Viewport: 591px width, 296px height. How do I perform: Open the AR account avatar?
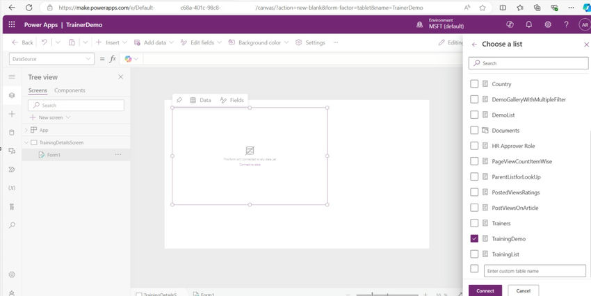pyautogui.click(x=585, y=25)
